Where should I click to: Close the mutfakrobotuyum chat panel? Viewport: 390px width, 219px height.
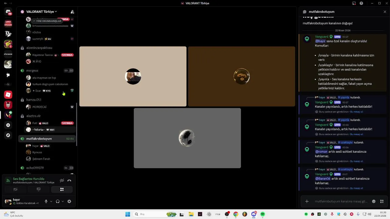tap(385, 12)
